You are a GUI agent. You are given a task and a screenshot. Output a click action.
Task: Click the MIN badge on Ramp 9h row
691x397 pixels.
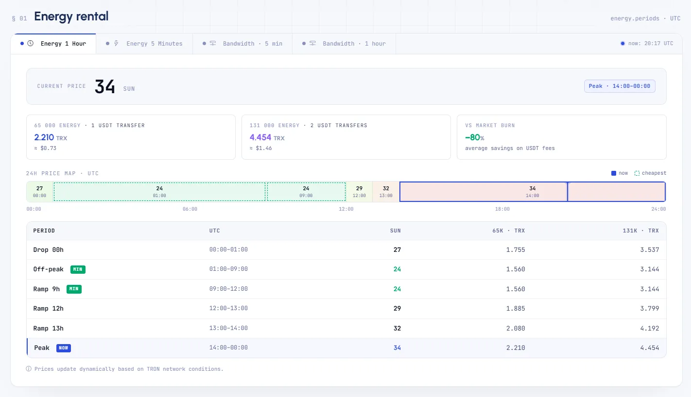pyautogui.click(x=74, y=289)
